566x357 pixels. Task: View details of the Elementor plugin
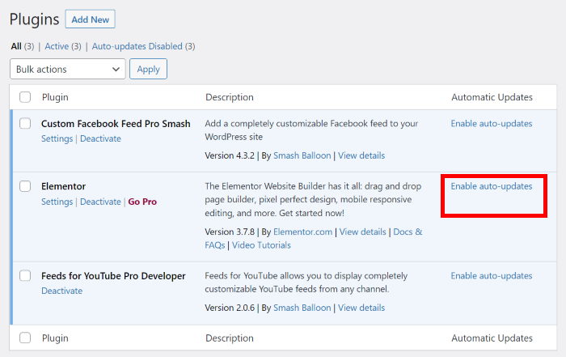click(362, 232)
